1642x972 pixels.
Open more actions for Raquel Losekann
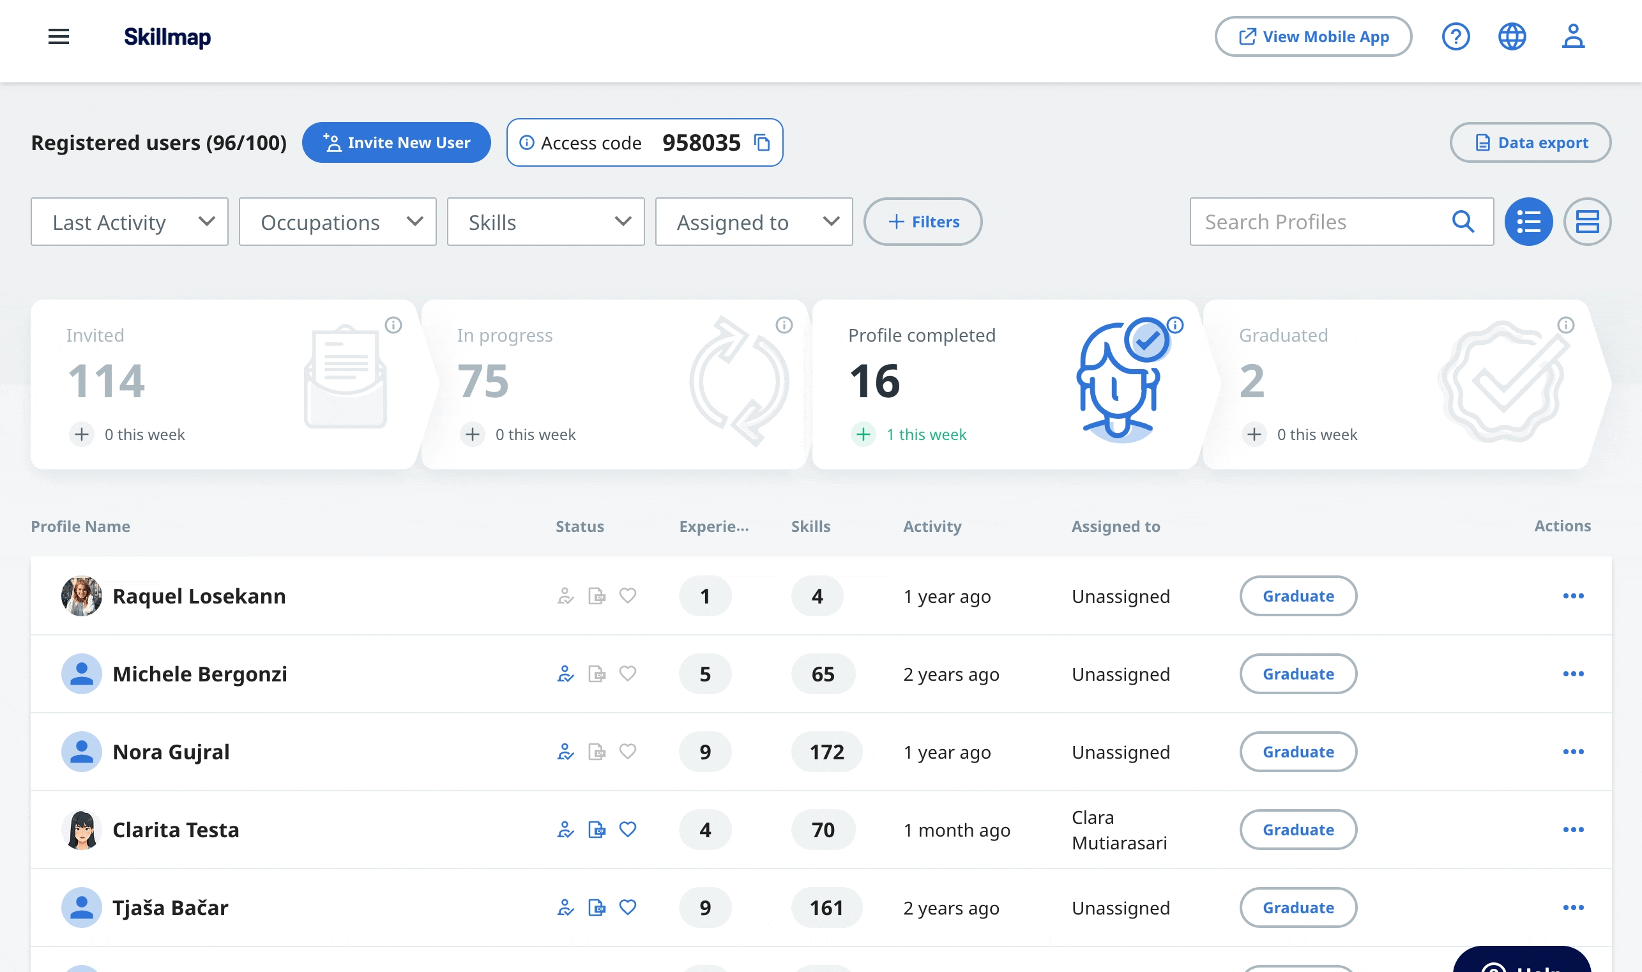coord(1573,596)
